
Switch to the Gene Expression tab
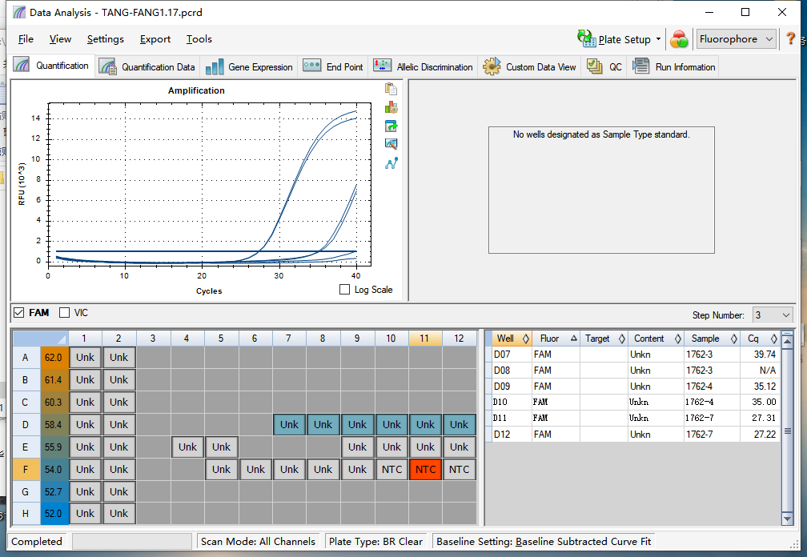pyautogui.click(x=249, y=67)
